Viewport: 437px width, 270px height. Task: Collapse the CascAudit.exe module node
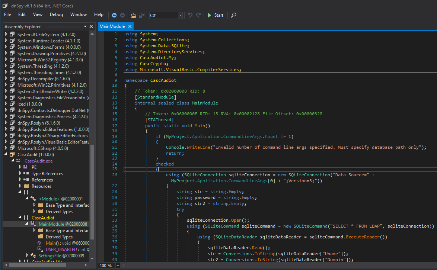coord(13,161)
